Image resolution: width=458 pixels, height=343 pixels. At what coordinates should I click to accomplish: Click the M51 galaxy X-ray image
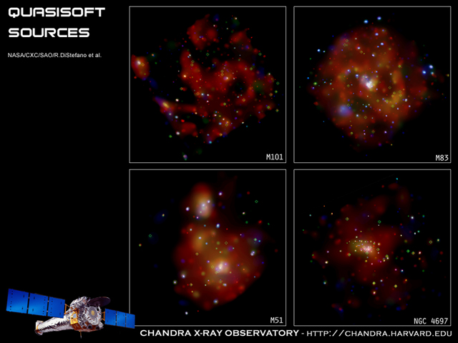pyautogui.click(x=208, y=247)
